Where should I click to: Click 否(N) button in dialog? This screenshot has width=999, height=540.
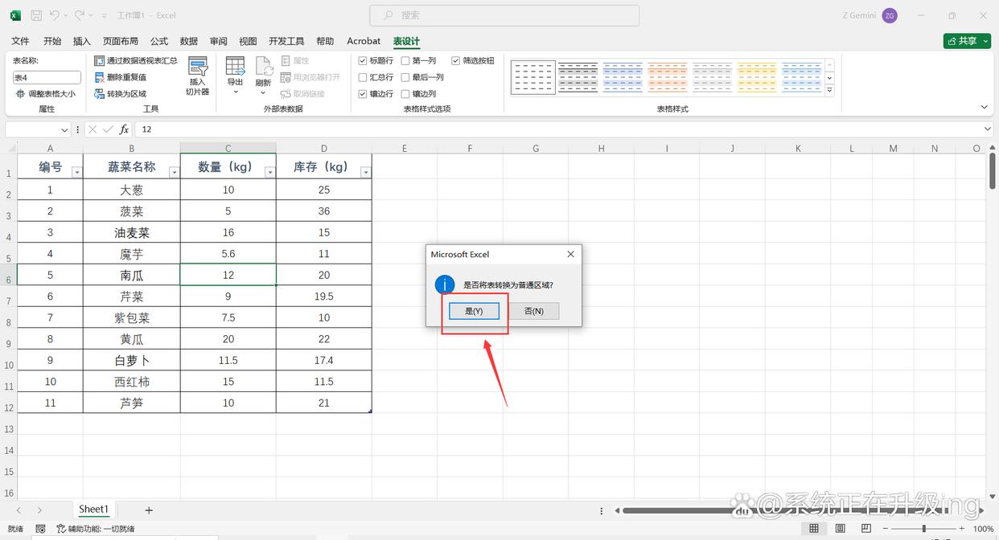point(534,311)
